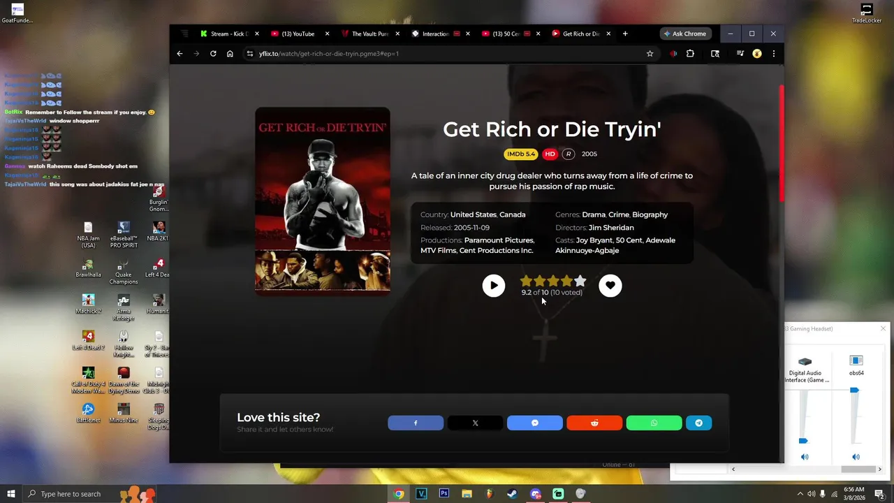Image resolution: width=894 pixels, height=503 pixels.
Task: Select the Brawlhalla desktop shortcut
Action: [88, 268]
